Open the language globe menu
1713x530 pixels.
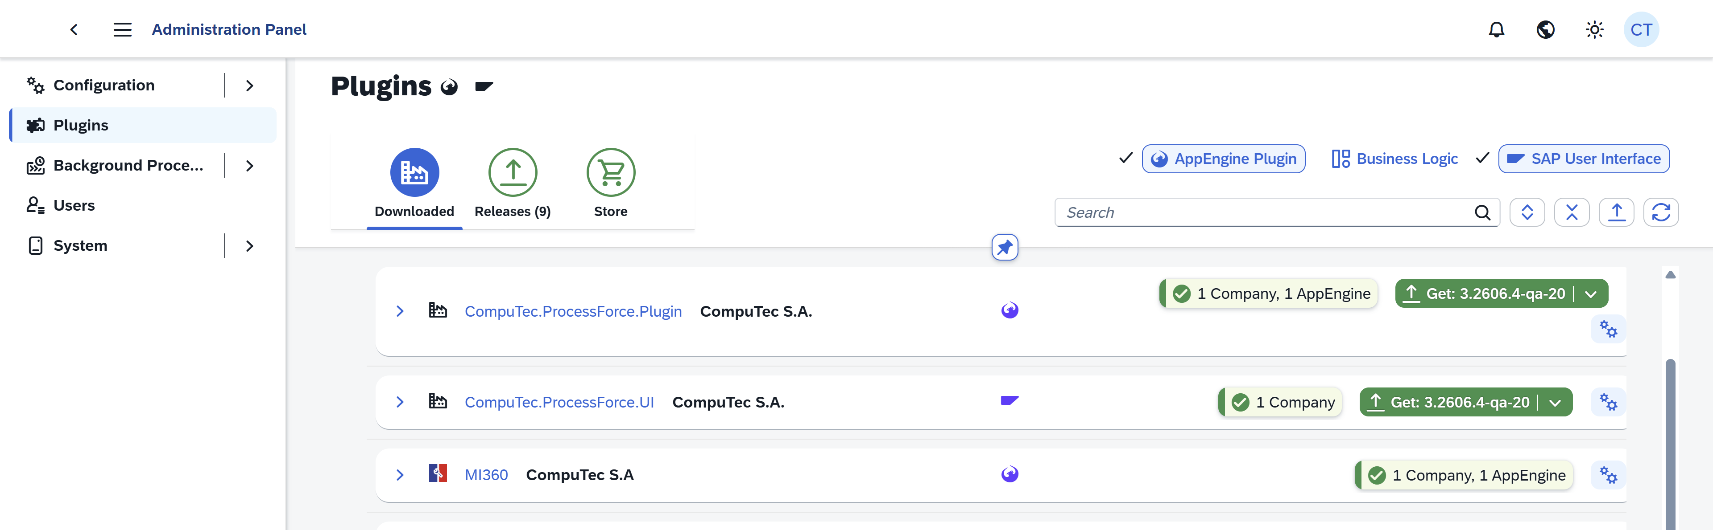(1545, 29)
